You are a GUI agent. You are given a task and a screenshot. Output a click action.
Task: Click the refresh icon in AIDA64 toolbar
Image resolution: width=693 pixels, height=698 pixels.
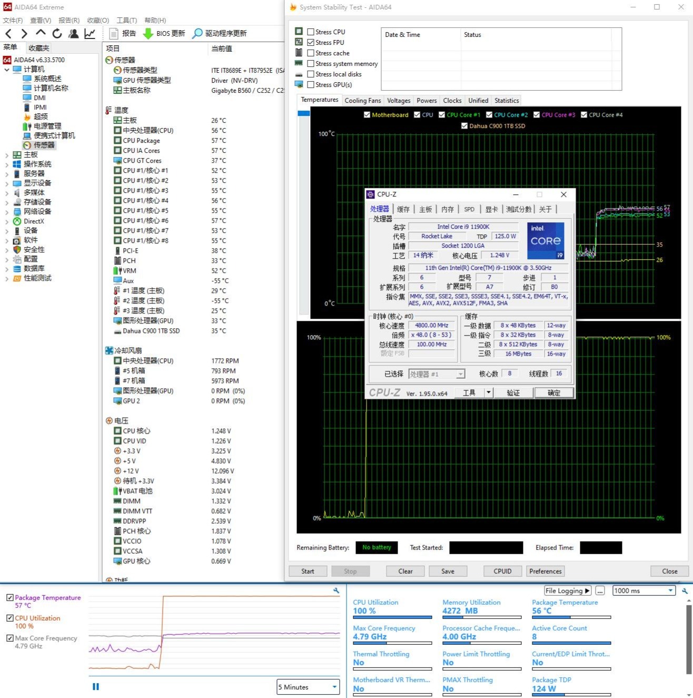pos(57,34)
